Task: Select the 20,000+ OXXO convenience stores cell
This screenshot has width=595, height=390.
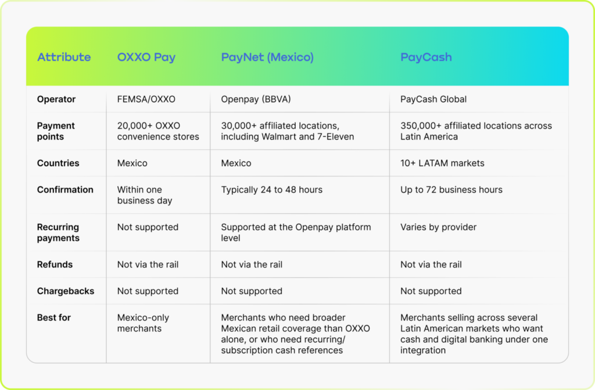Action: click(158, 131)
